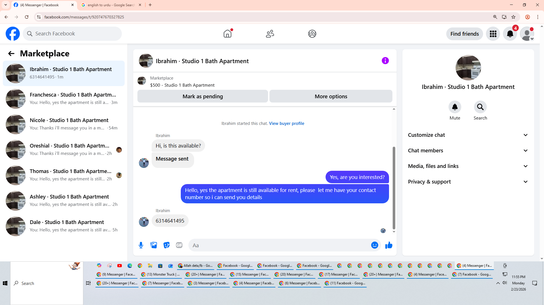The width and height of the screenshot is (544, 305).
Task: Click the chat message scrollbar thumb
Action: coord(394,188)
